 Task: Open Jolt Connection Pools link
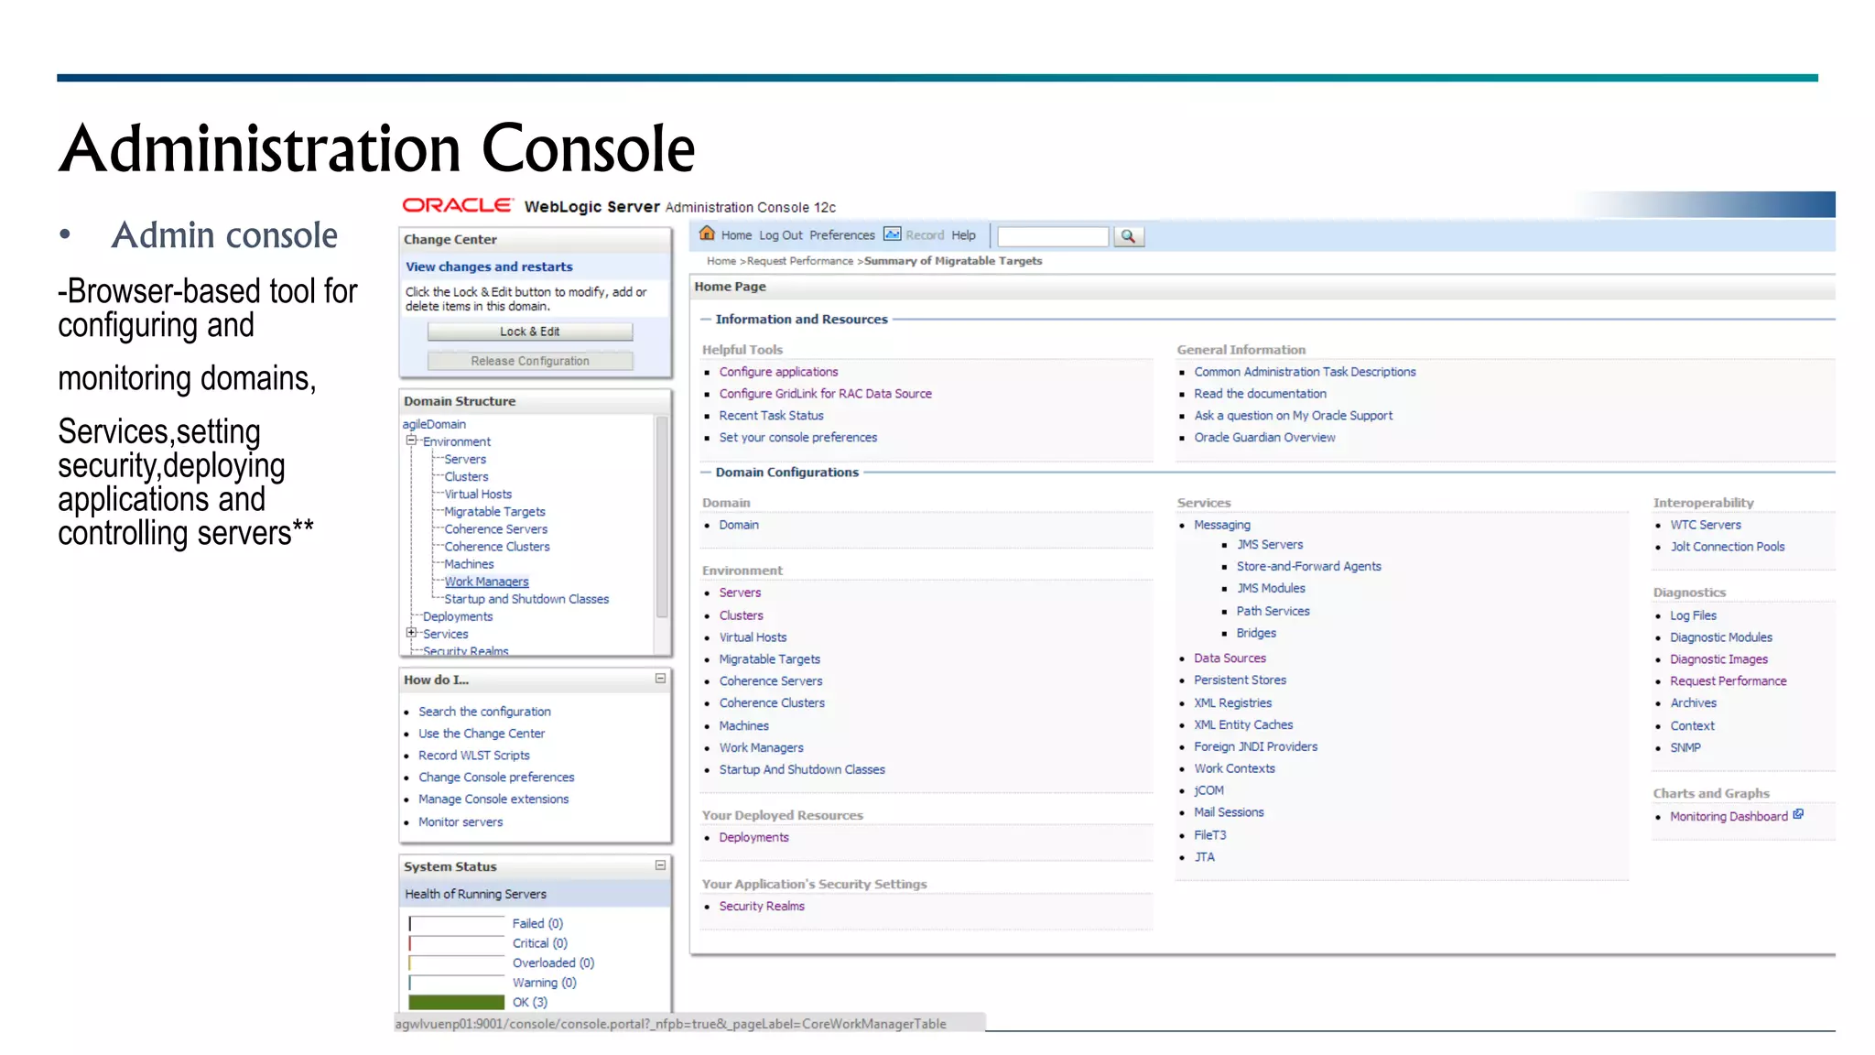(x=1728, y=547)
